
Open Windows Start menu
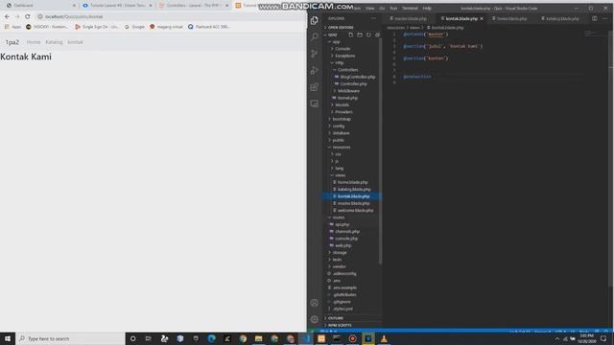click(x=8, y=338)
